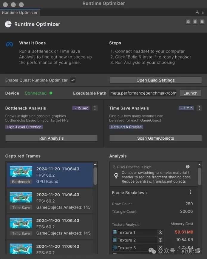Click the Texture Analysis label
The width and height of the screenshot is (207, 259).
point(126,224)
